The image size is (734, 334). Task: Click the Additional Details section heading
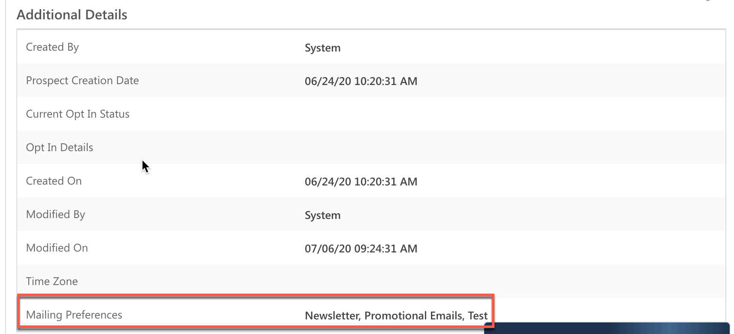(x=72, y=15)
